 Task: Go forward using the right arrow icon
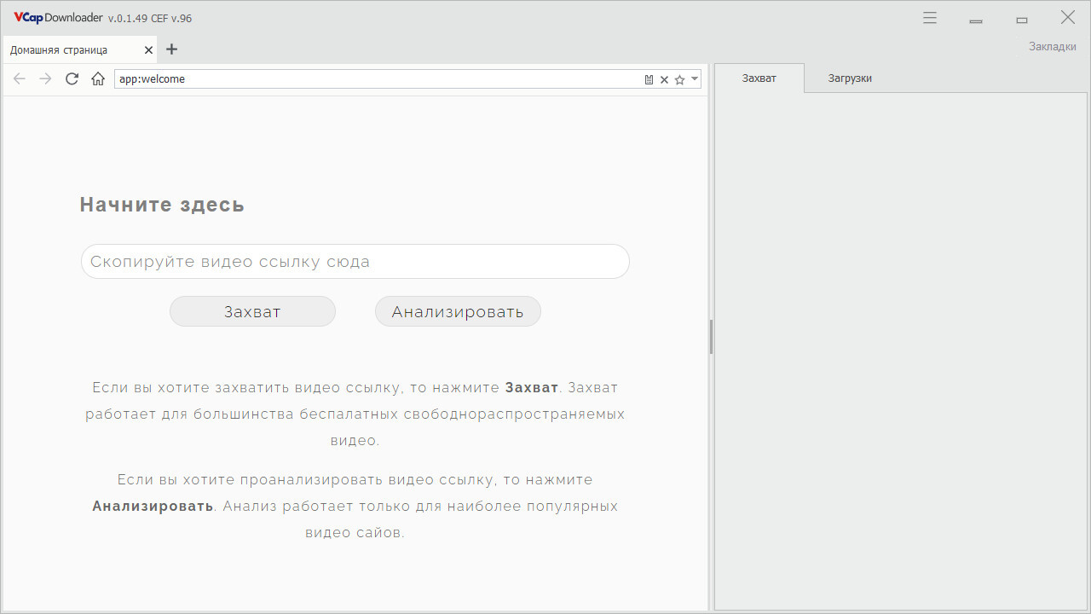click(46, 78)
